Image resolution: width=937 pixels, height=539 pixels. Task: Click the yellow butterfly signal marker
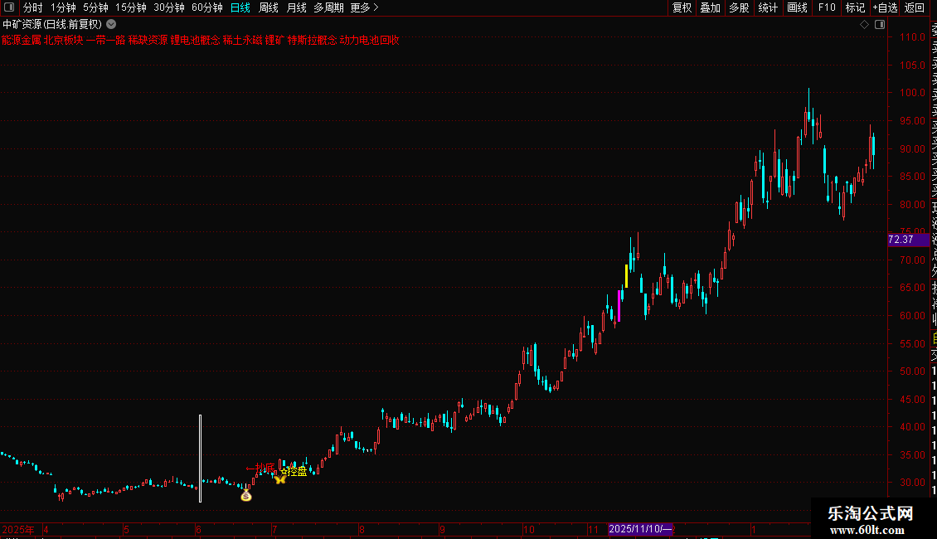tap(279, 478)
